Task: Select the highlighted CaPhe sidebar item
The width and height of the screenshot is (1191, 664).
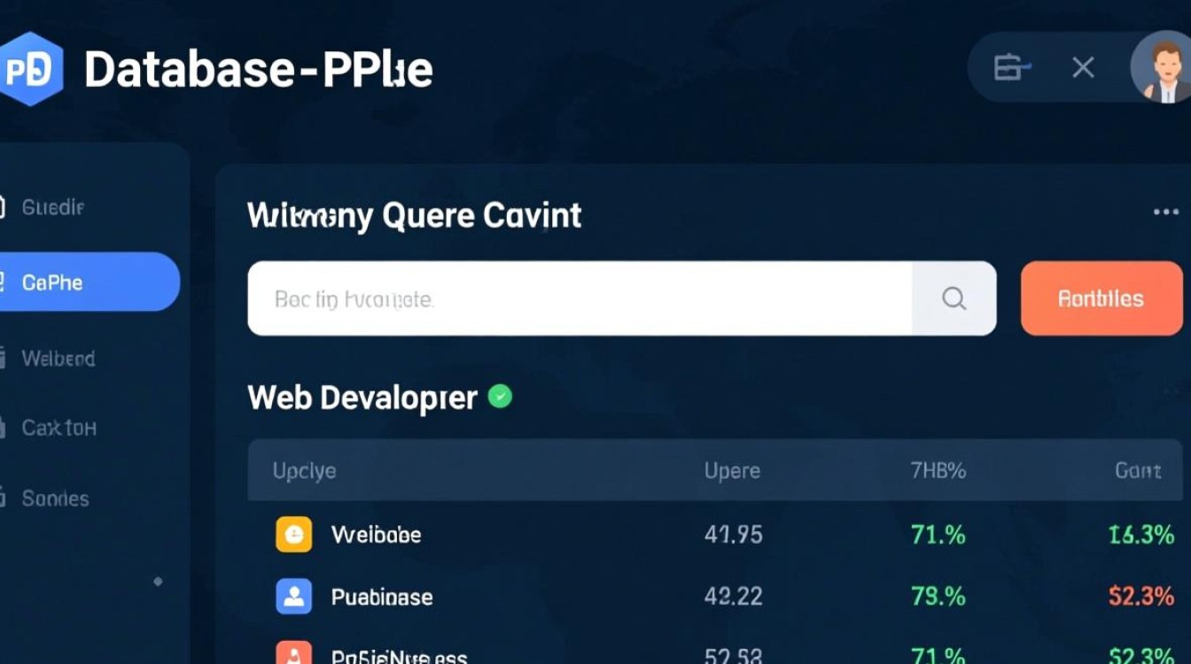Action: tap(53, 282)
